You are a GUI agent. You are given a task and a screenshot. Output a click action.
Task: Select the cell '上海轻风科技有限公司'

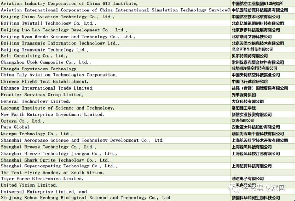[262, 147]
